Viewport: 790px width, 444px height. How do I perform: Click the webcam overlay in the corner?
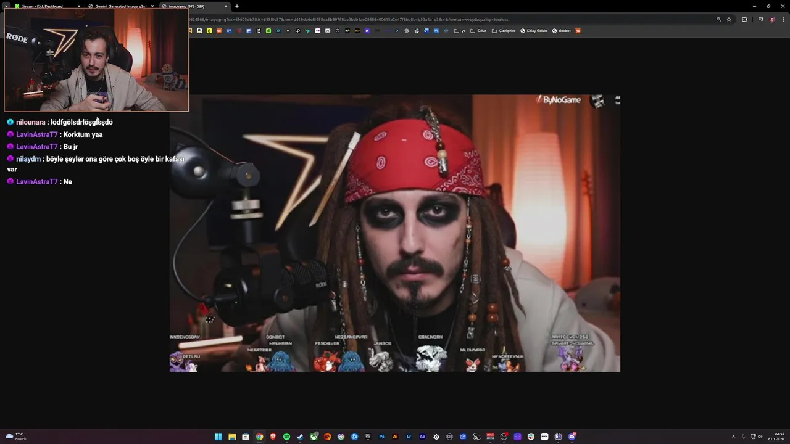point(96,59)
